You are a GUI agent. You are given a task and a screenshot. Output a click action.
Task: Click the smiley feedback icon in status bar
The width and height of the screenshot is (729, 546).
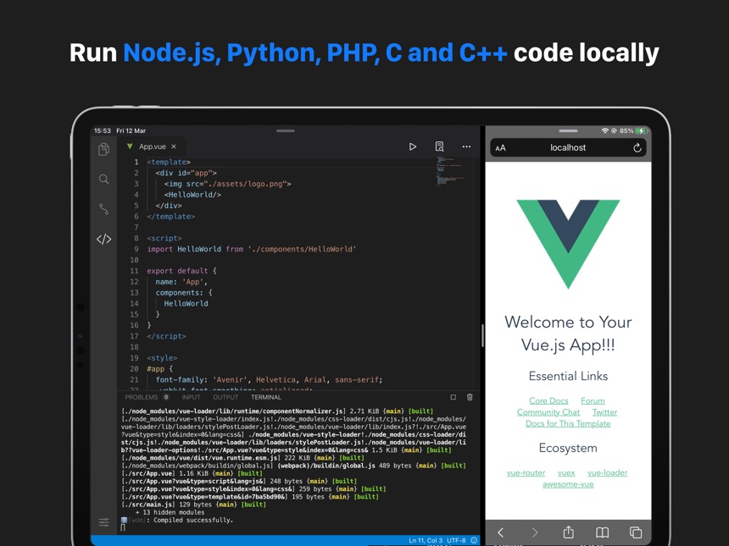(474, 540)
